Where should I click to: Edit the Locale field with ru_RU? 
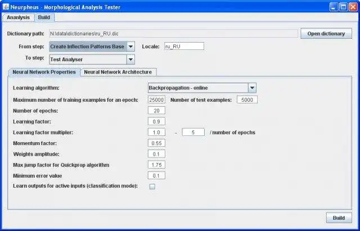(184, 46)
